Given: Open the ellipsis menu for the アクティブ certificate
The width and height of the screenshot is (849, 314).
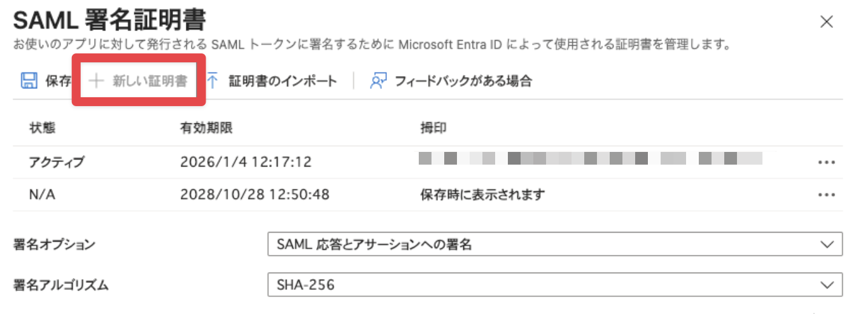Looking at the screenshot, I should coord(826,162).
